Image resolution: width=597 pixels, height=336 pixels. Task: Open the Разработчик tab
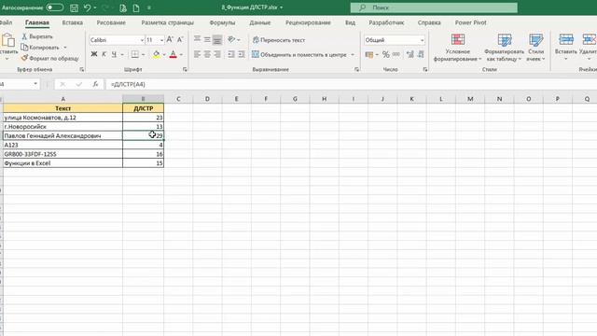[386, 22]
